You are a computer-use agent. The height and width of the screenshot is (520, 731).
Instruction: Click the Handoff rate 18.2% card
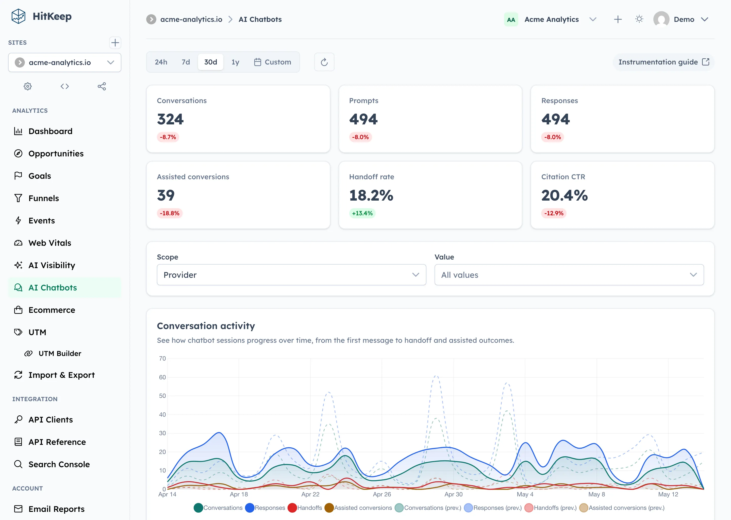430,195
